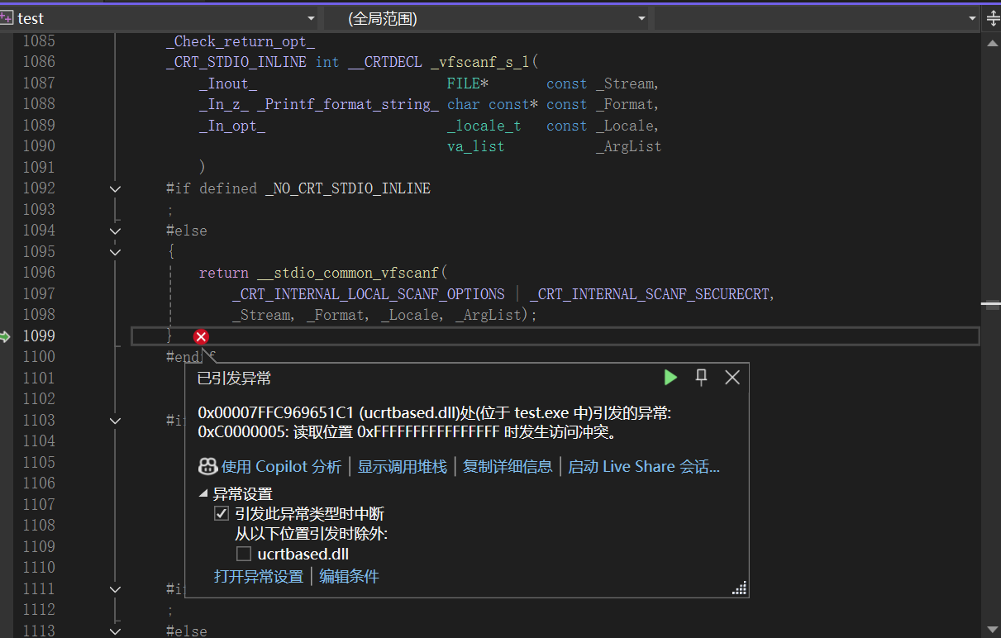Viewport: 1001px width, 638px height.
Task: Click the current statement arrow at line 1099
Action: pos(5,336)
